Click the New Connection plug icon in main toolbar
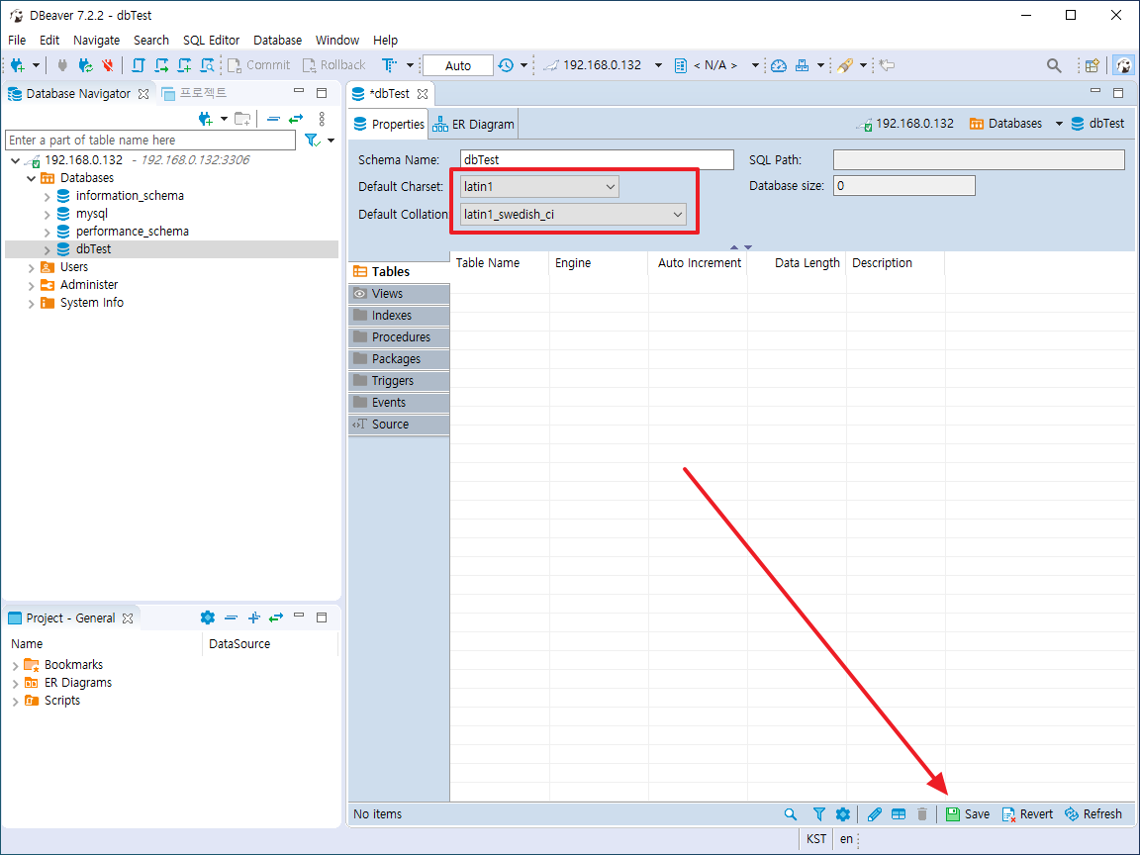The width and height of the screenshot is (1140, 855). (18, 65)
